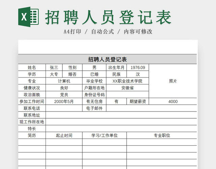Viewport: 216px width, 169px height.
Task: Select the 内容可修改 subtitle text
Action: click(138, 31)
